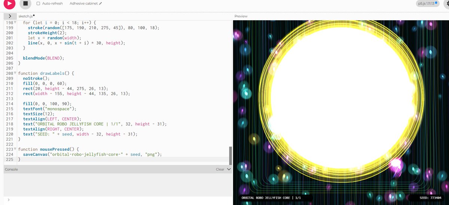449x205 pixels.
Task: Click the noStroke() line
Action: (36, 79)
